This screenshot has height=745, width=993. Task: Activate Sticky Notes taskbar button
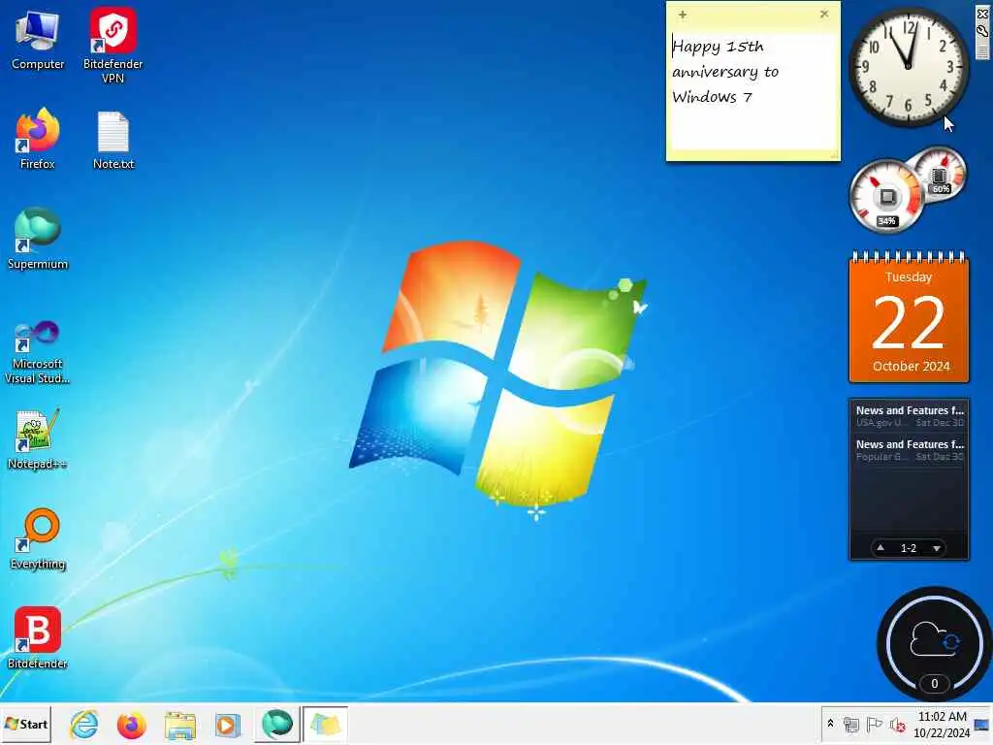point(325,724)
